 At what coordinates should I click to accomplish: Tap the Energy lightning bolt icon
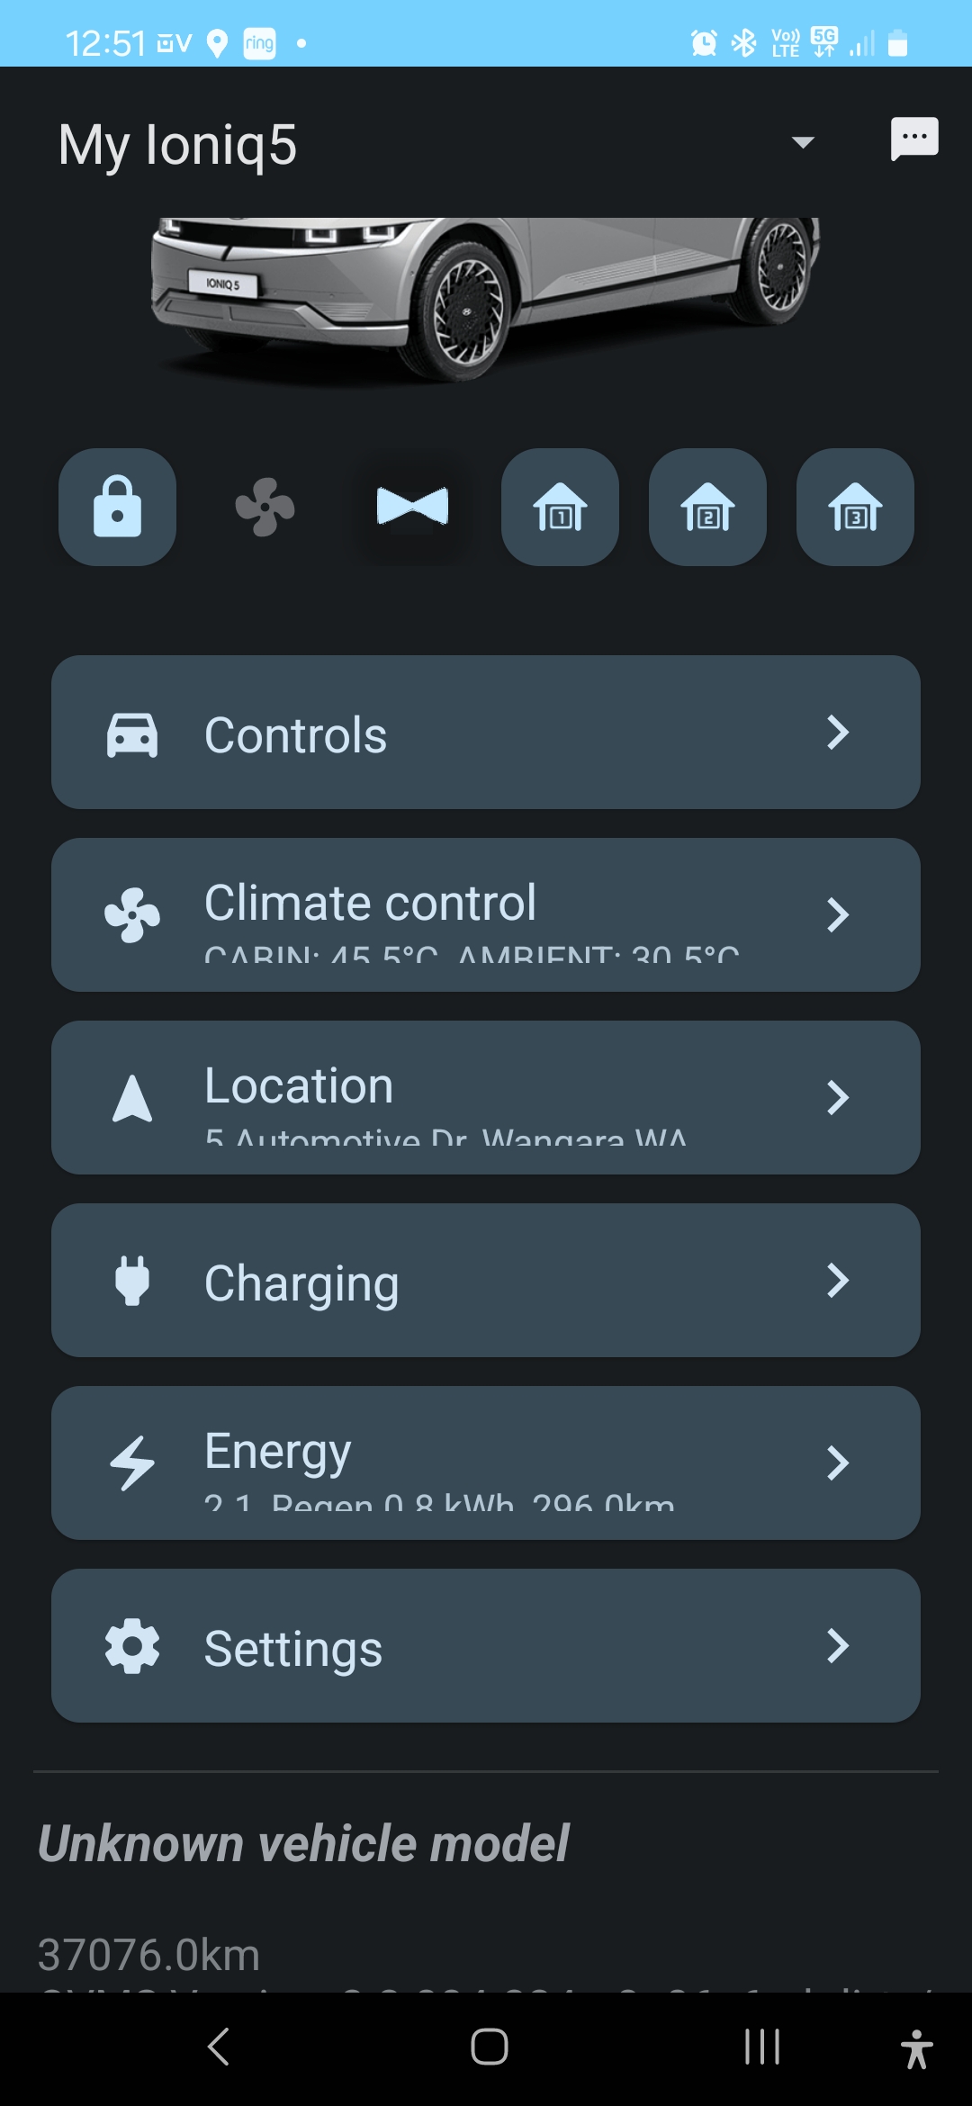click(132, 1462)
